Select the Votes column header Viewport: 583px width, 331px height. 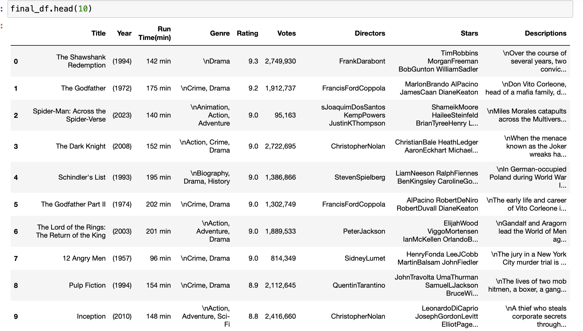coord(286,33)
